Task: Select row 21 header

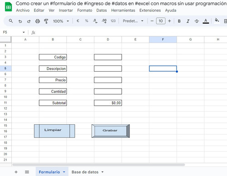Action: (5, 160)
